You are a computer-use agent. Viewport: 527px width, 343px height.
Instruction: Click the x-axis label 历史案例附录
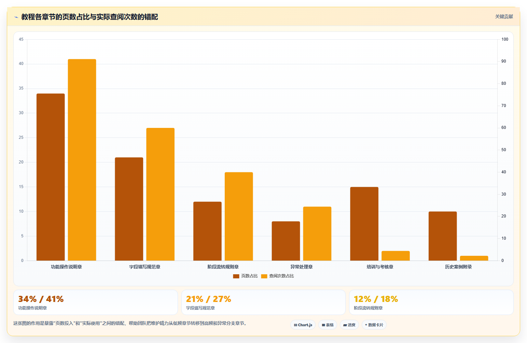click(458, 267)
